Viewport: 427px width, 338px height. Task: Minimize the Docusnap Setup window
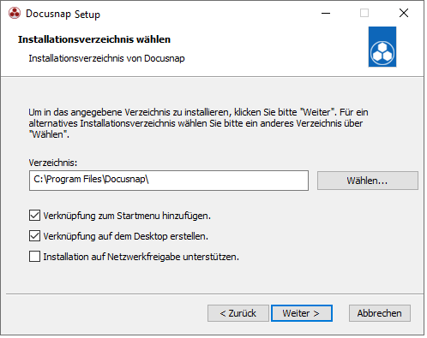(x=326, y=13)
